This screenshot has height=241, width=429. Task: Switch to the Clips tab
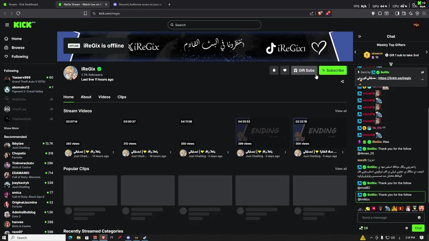pyautogui.click(x=122, y=97)
